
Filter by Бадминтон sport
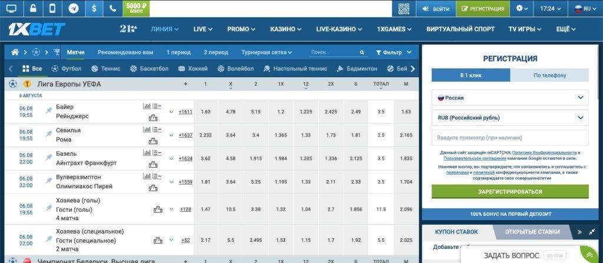click(357, 69)
